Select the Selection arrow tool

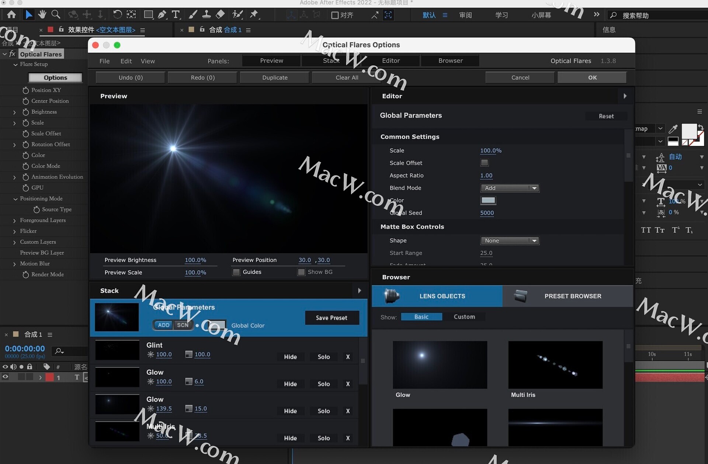tap(28, 15)
